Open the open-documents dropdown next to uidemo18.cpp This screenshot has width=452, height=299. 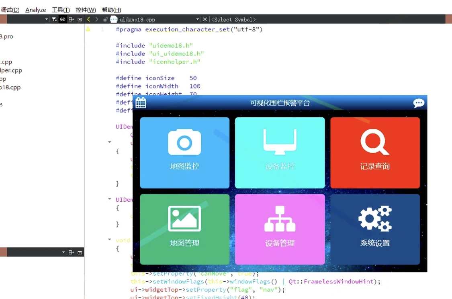197,19
